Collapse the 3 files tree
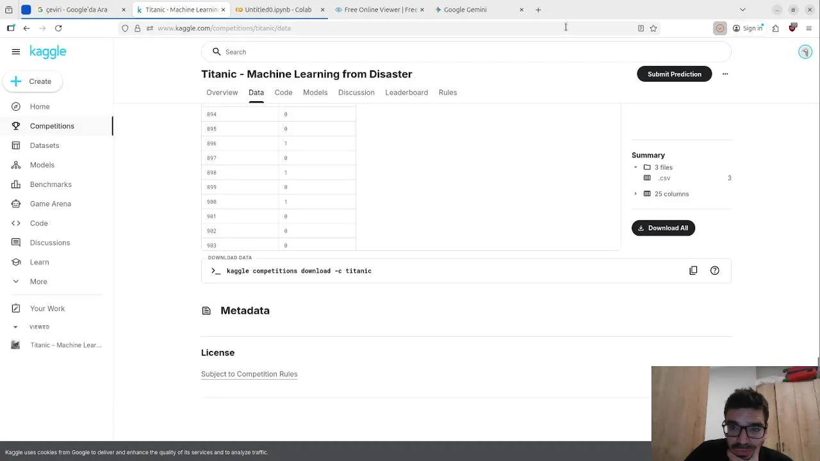The height and width of the screenshot is (461, 820). (x=635, y=168)
